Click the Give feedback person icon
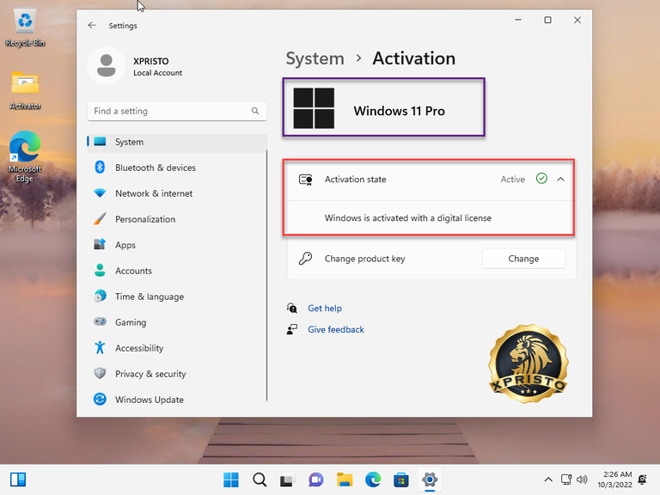 click(x=291, y=329)
